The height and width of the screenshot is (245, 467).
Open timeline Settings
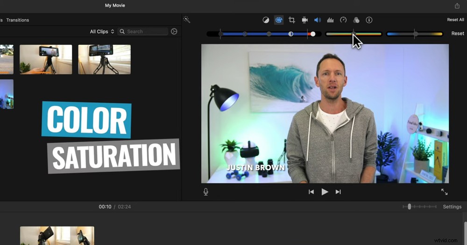coord(452,207)
